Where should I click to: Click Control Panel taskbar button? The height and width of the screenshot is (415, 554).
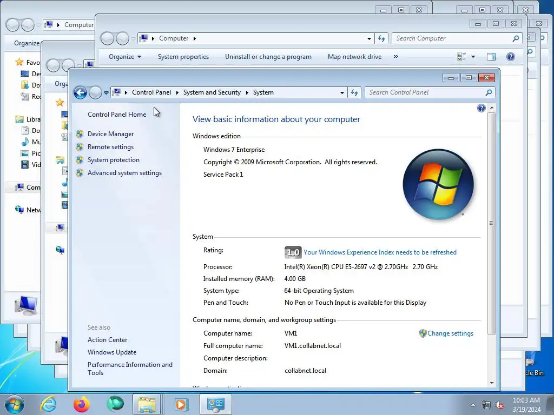215,404
